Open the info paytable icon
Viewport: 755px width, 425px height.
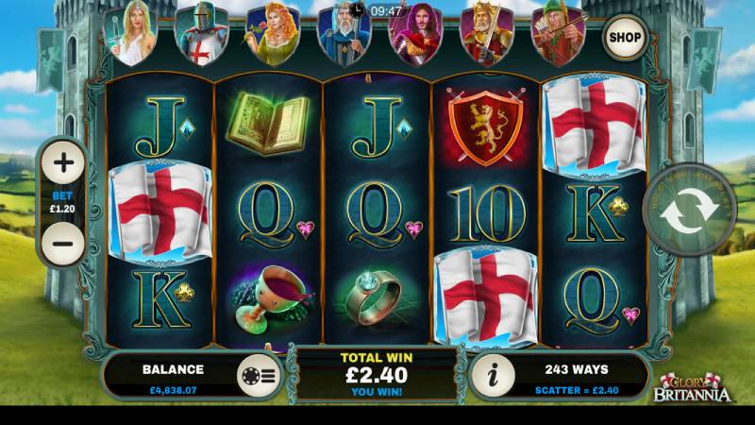pos(493,375)
